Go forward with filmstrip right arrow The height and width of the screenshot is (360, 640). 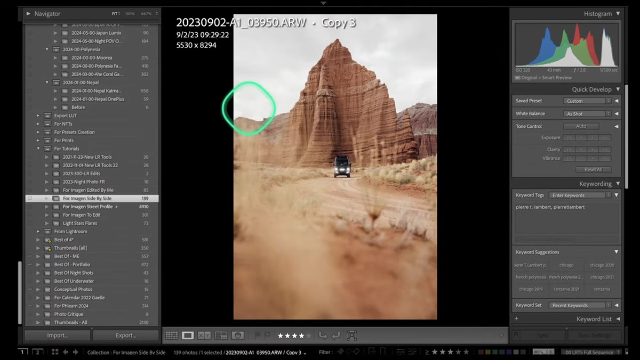[x=75, y=352]
